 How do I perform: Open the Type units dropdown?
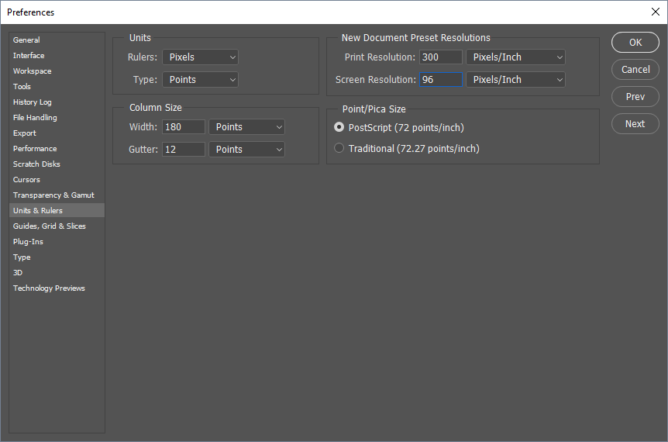tap(200, 80)
